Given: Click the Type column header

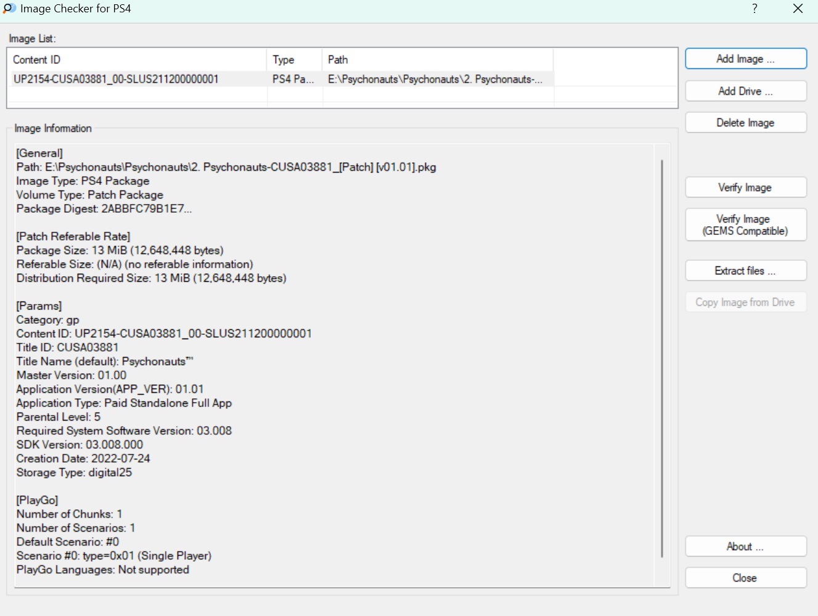Looking at the screenshot, I should click(294, 60).
